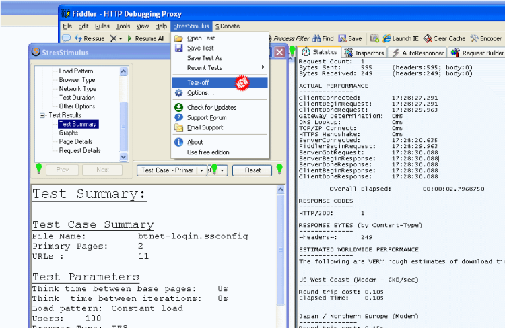Click the tree panel scrollbar thumb

[123, 127]
